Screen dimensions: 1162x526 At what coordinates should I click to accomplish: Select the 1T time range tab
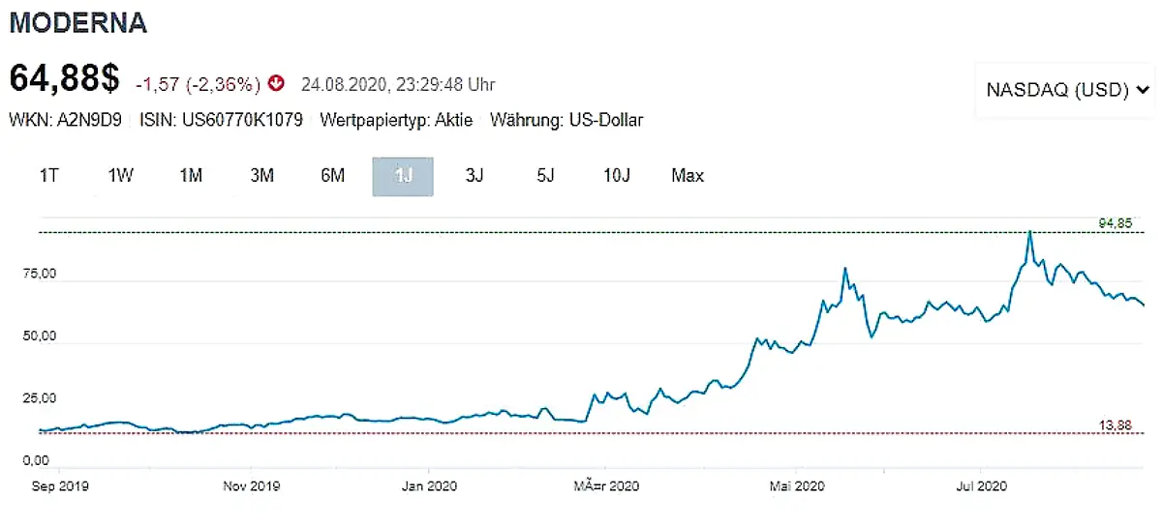(x=48, y=176)
